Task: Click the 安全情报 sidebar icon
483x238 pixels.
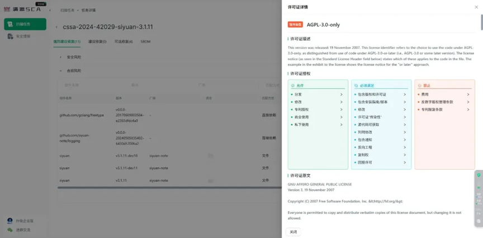Action: [11, 36]
